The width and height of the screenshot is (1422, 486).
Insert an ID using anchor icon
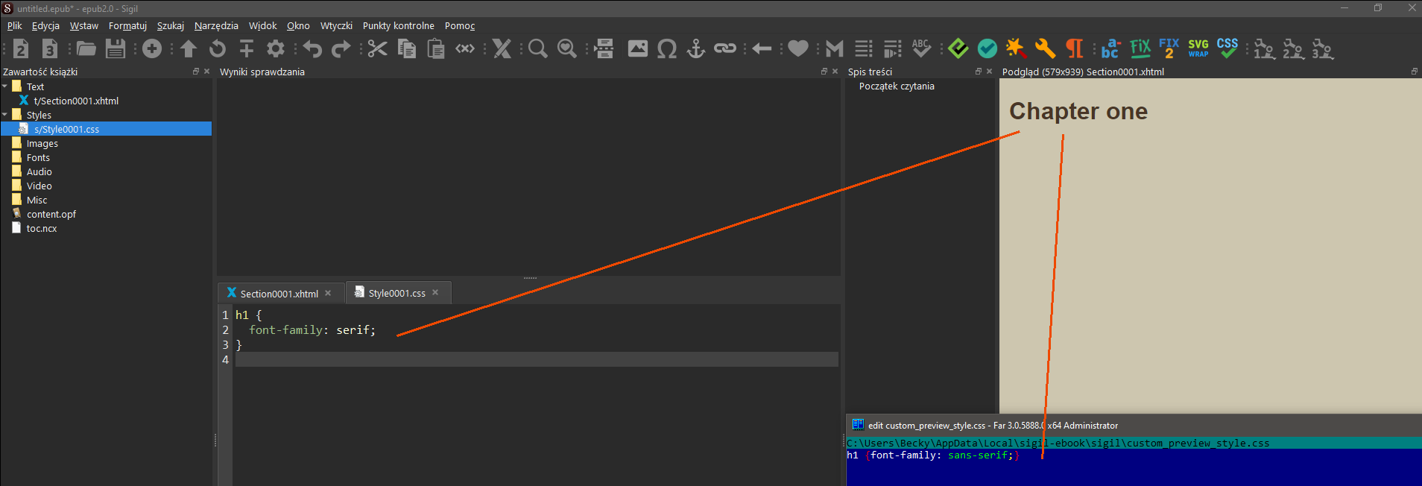[x=695, y=49]
